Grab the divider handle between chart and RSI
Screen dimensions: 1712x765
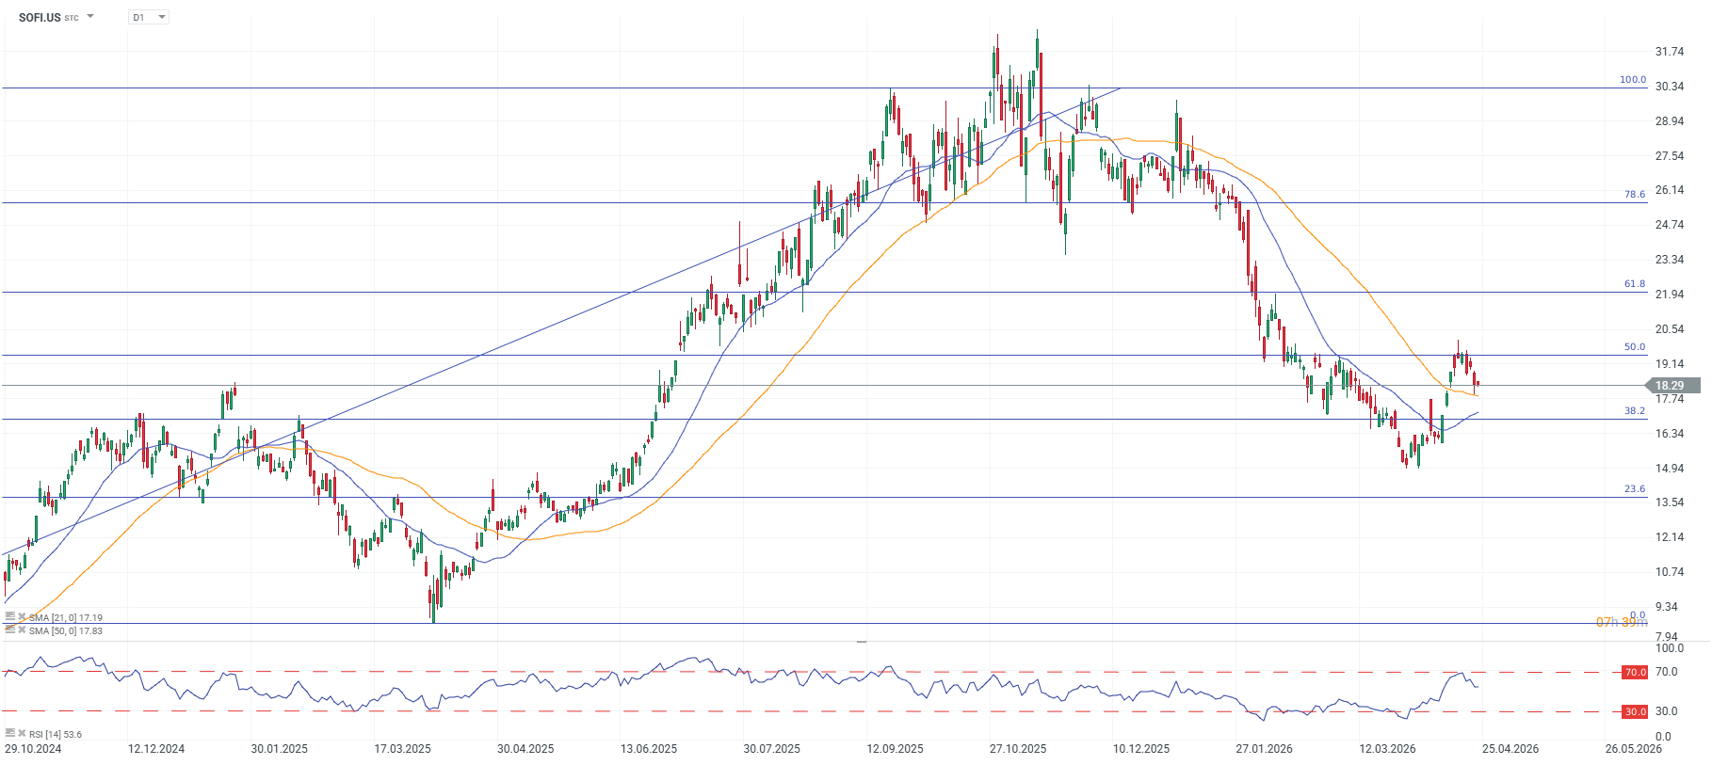861,641
